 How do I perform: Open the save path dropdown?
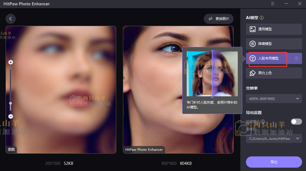tap(274, 138)
